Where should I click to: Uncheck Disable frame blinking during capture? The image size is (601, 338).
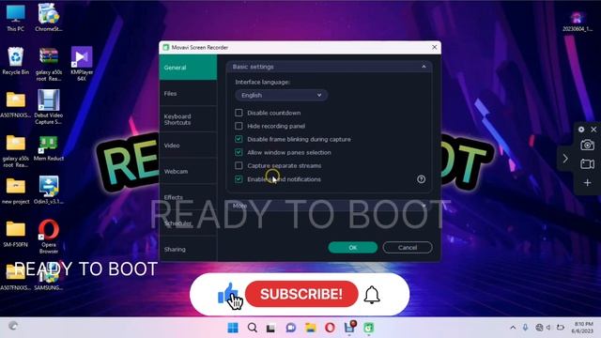[239, 139]
